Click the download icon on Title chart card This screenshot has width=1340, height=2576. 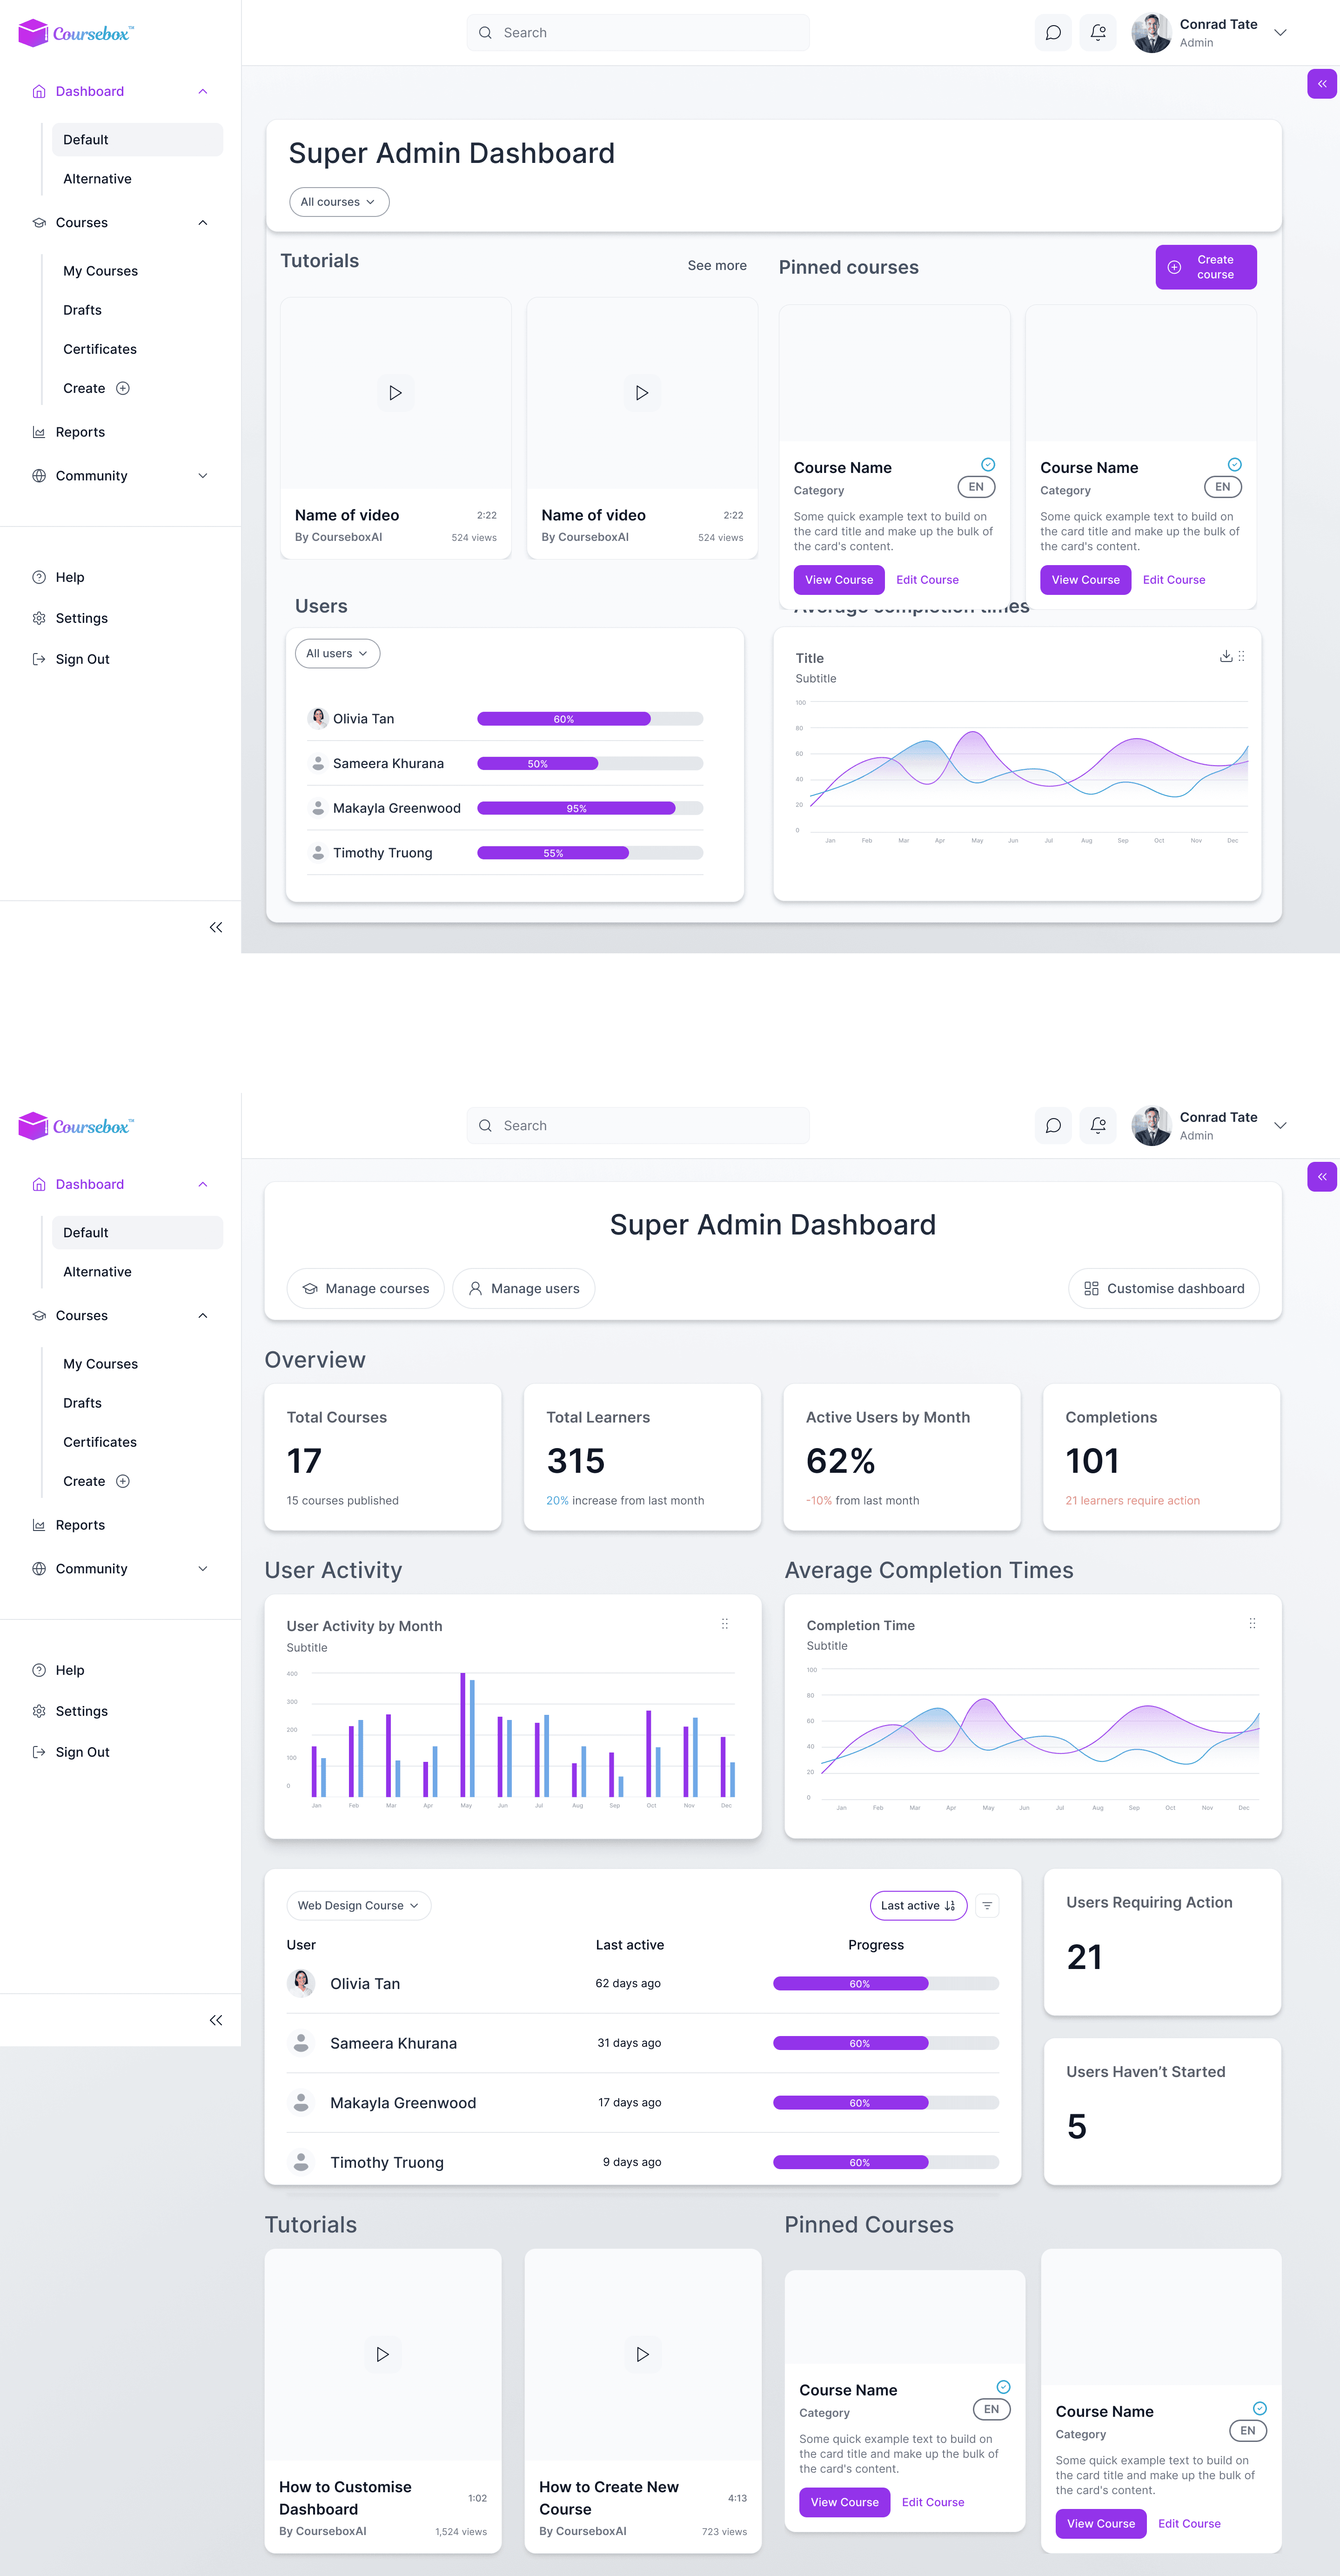(x=1225, y=656)
